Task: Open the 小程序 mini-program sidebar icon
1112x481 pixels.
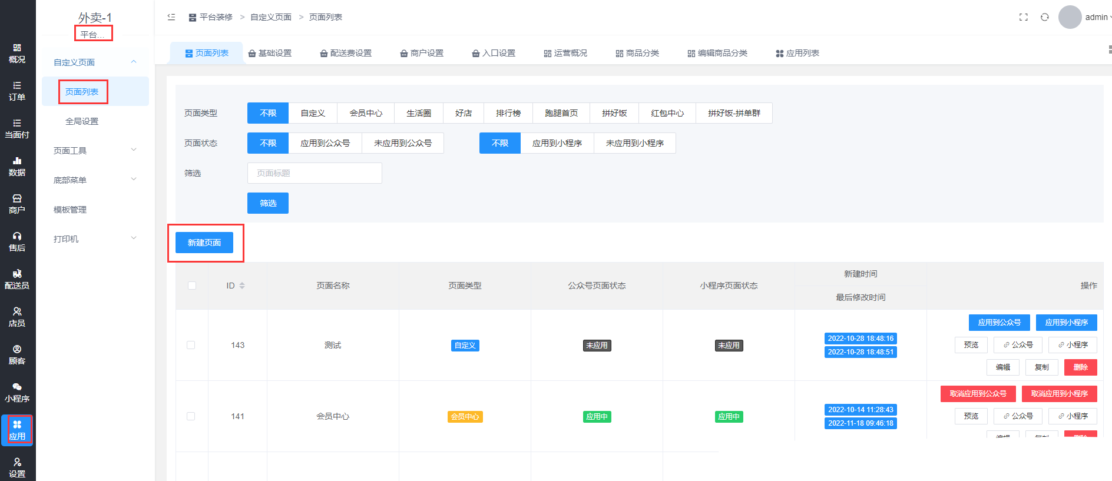Action: (x=17, y=393)
